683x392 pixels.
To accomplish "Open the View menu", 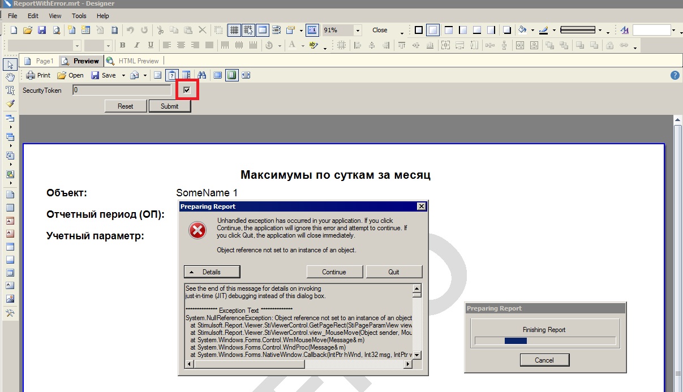I will [x=55, y=16].
